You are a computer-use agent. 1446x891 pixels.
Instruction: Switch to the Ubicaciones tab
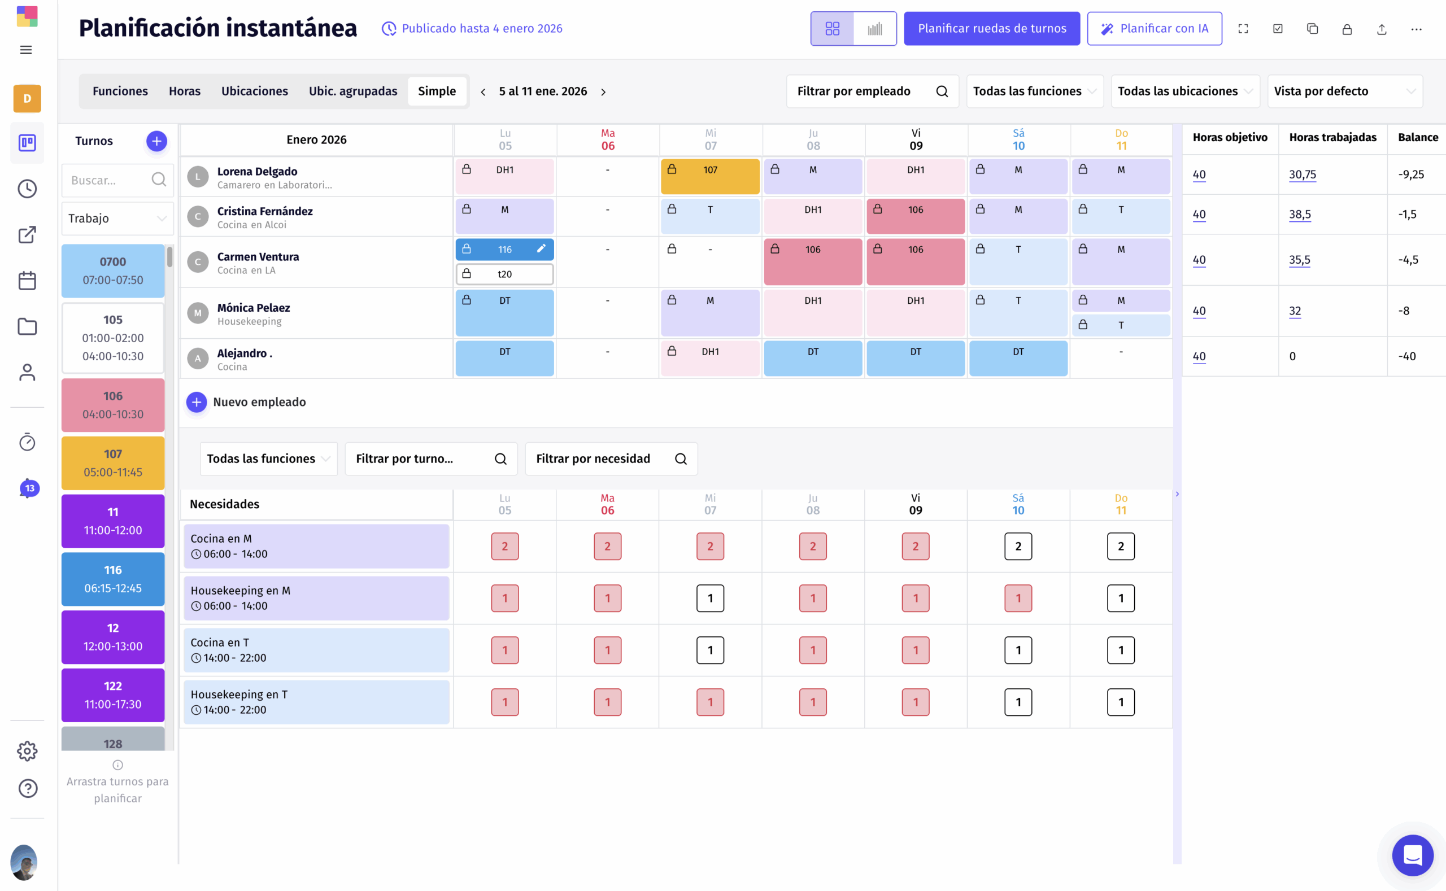(x=254, y=91)
